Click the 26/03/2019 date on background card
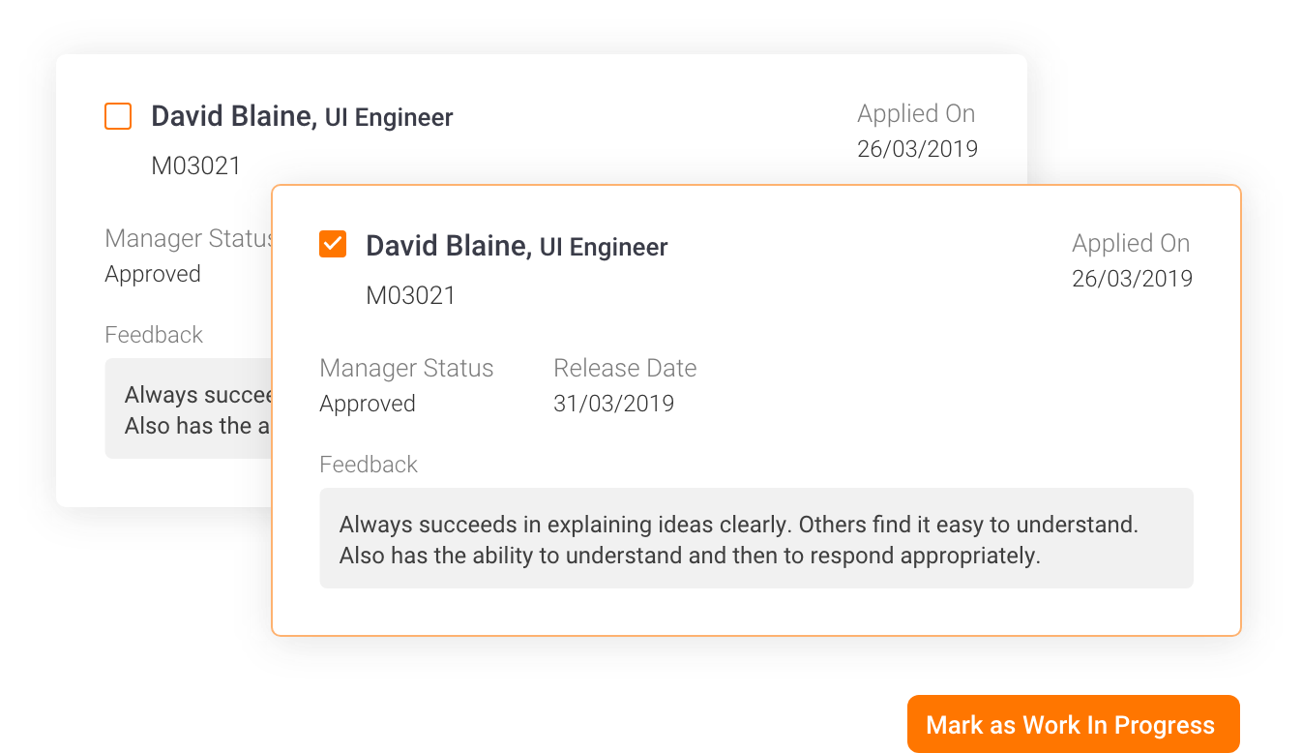Screen dimensions: 1302x753 point(917,149)
